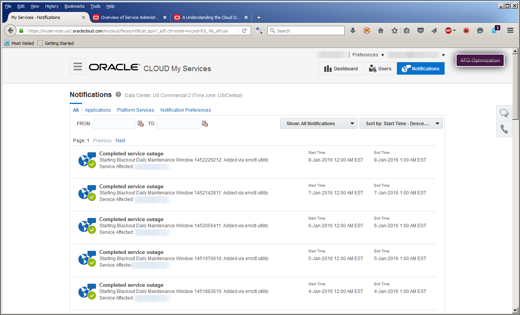
Task: Click the outage icon for 6-Jan-2016
Action: [x=87, y=225]
